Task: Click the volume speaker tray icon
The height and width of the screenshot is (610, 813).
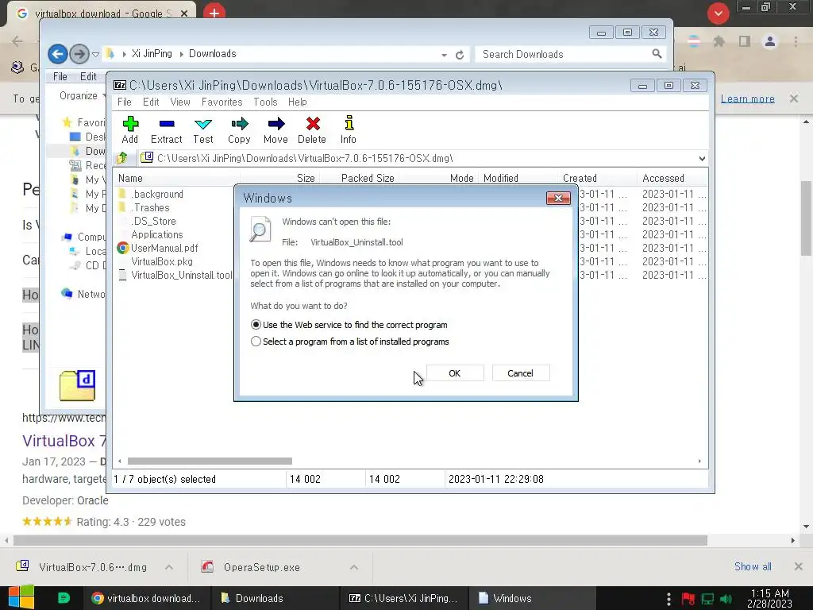Action: 726,599
